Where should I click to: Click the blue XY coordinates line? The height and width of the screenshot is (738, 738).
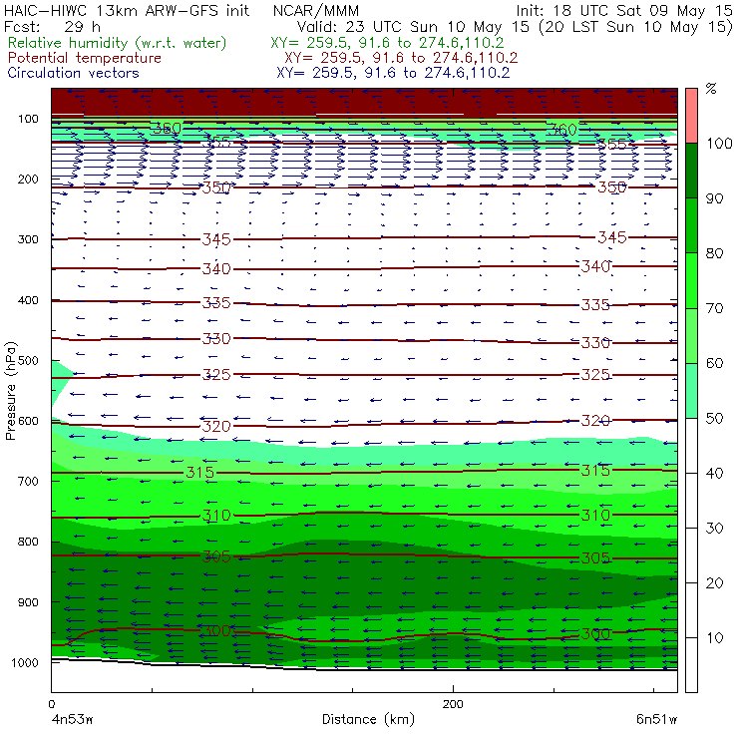(393, 73)
